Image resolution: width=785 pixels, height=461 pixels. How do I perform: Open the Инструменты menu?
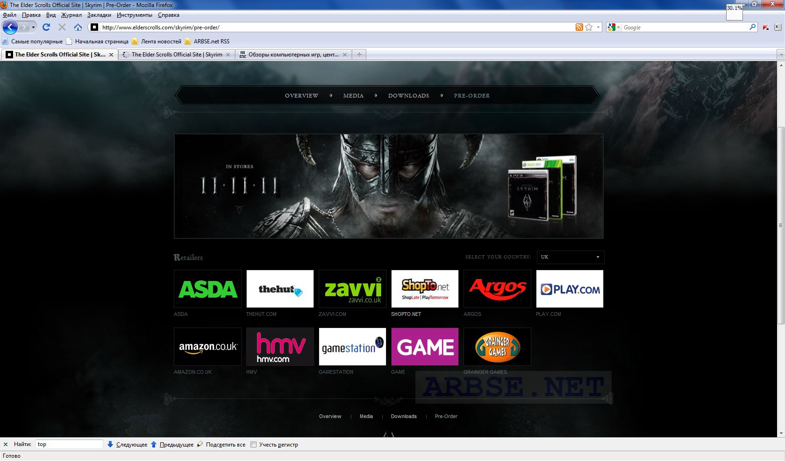pos(135,15)
